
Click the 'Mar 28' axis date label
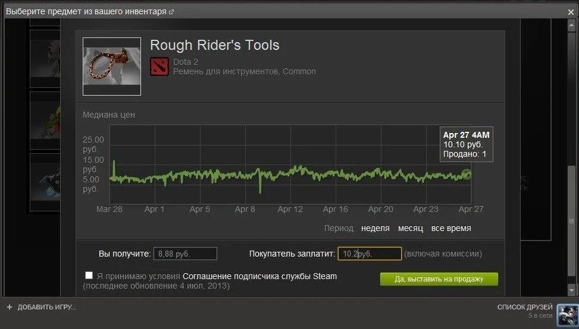point(109,209)
